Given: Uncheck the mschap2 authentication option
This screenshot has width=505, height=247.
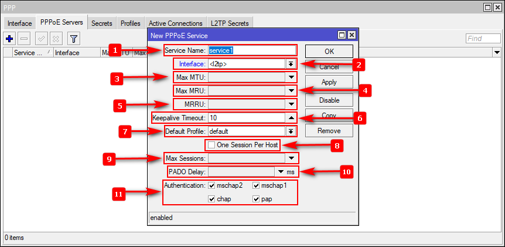Looking at the screenshot, I should coord(211,185).
